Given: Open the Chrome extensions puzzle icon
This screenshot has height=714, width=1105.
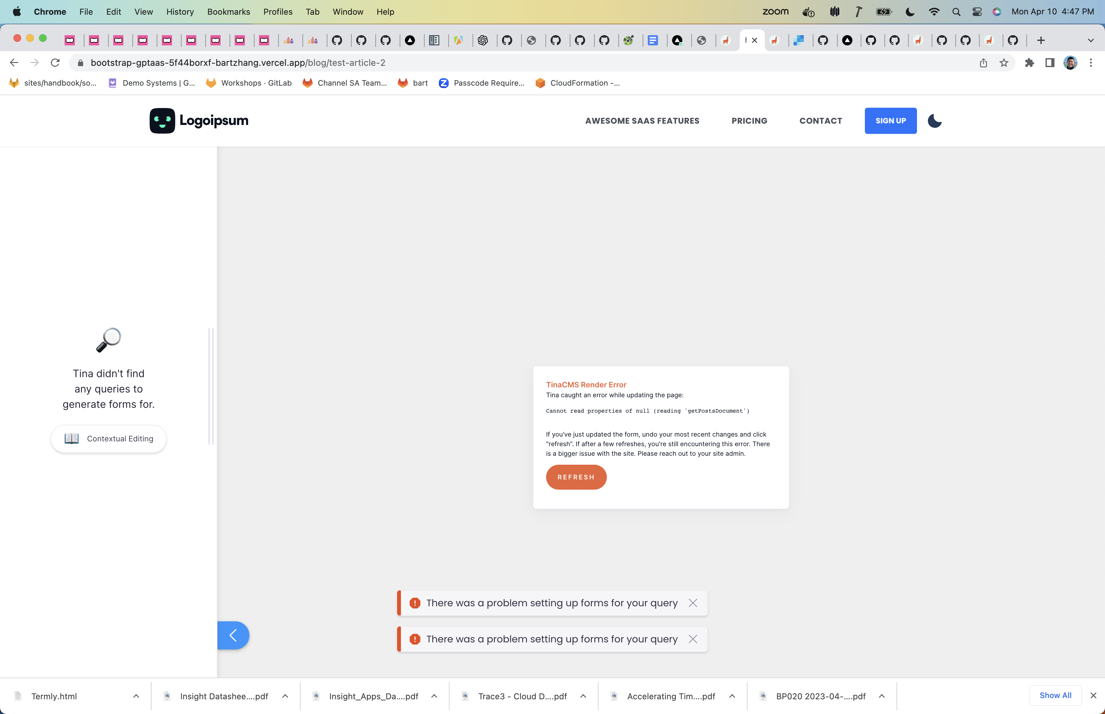Looking at the screenshot, I should tap(1030, 63).
